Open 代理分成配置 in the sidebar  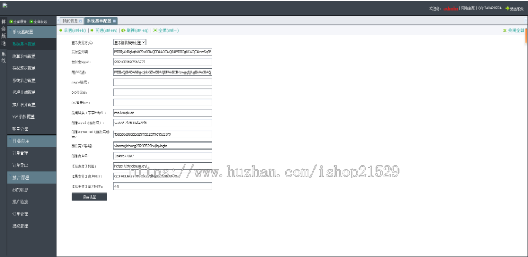pos(32,93)
